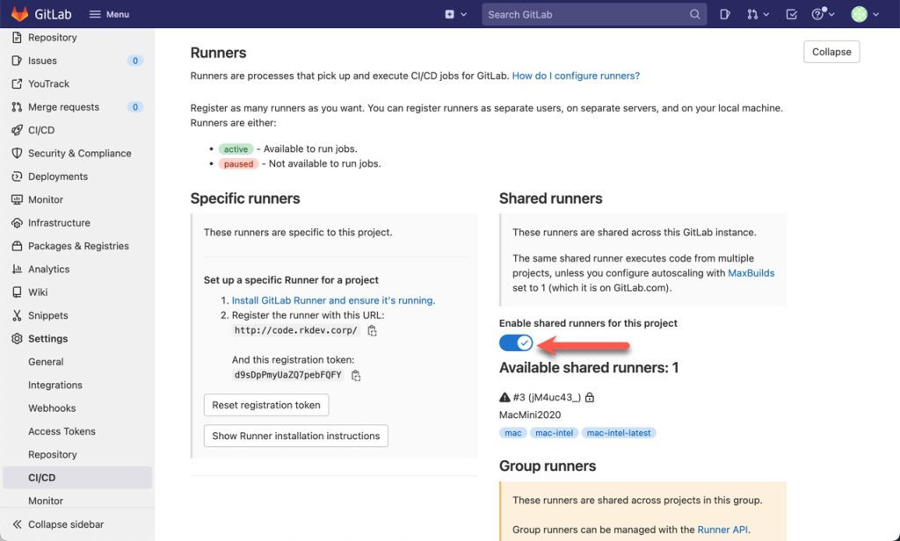
Task: Click the mac-intel-latest tag badge
Action: coord(619,433)
